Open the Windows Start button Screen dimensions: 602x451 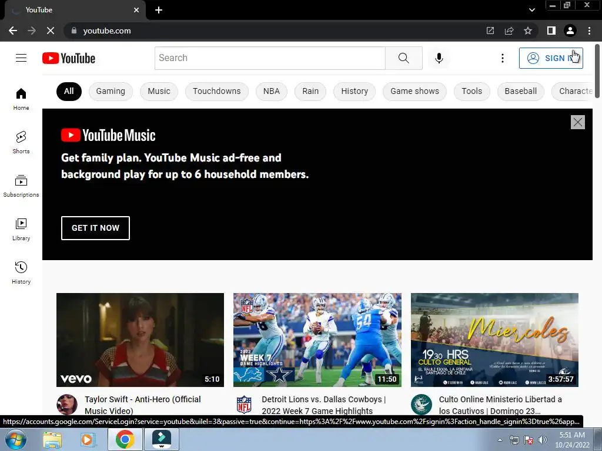[15, 439]
